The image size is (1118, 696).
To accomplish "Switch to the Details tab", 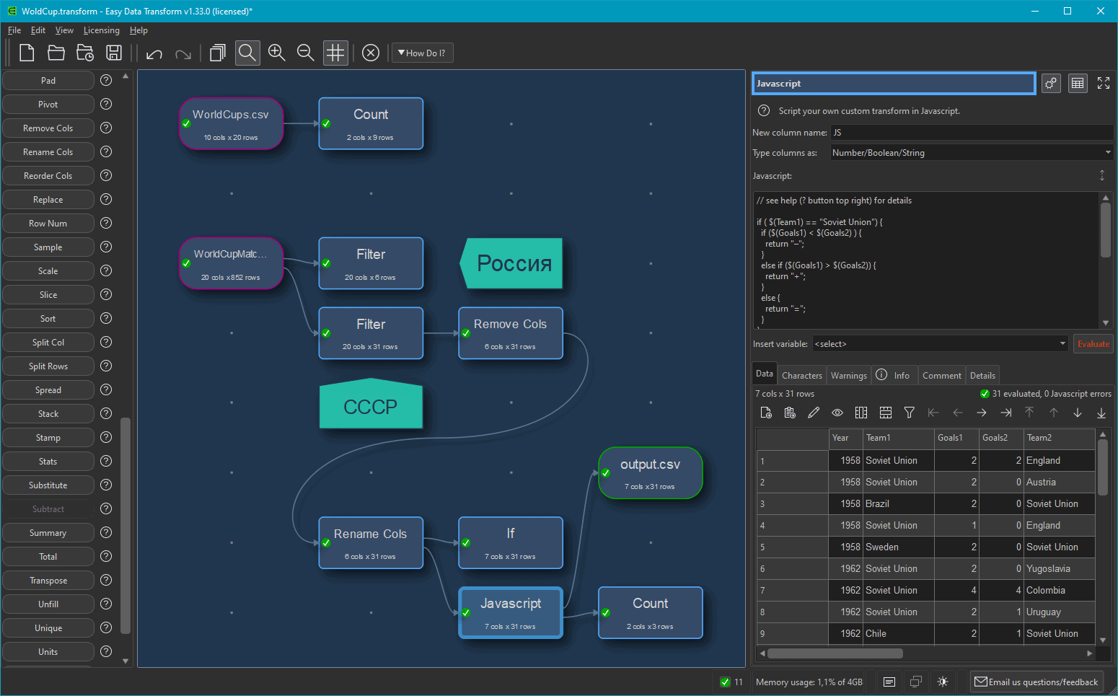I will (x=982, y=375).
